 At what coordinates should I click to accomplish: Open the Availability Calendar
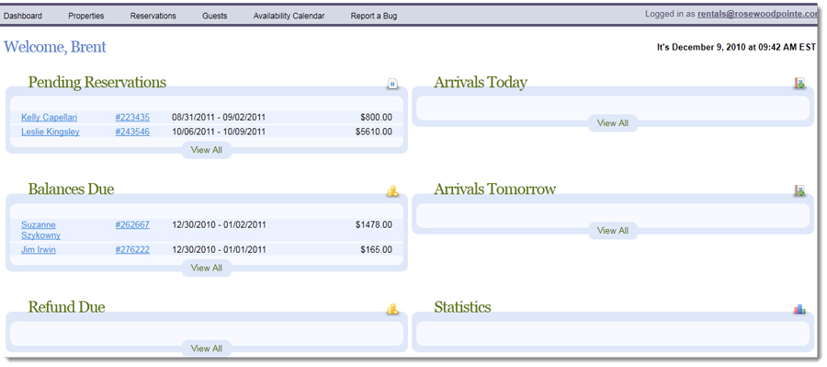pyautogui.click(x=289, y=16)
